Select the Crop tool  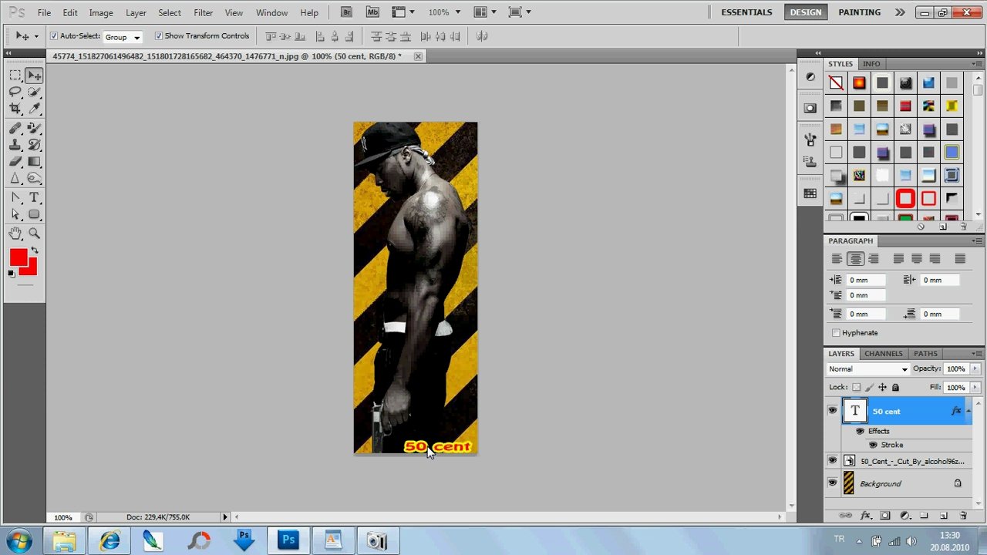15,109
